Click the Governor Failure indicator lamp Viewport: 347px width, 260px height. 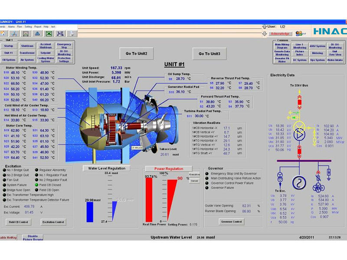pos(207,188)
